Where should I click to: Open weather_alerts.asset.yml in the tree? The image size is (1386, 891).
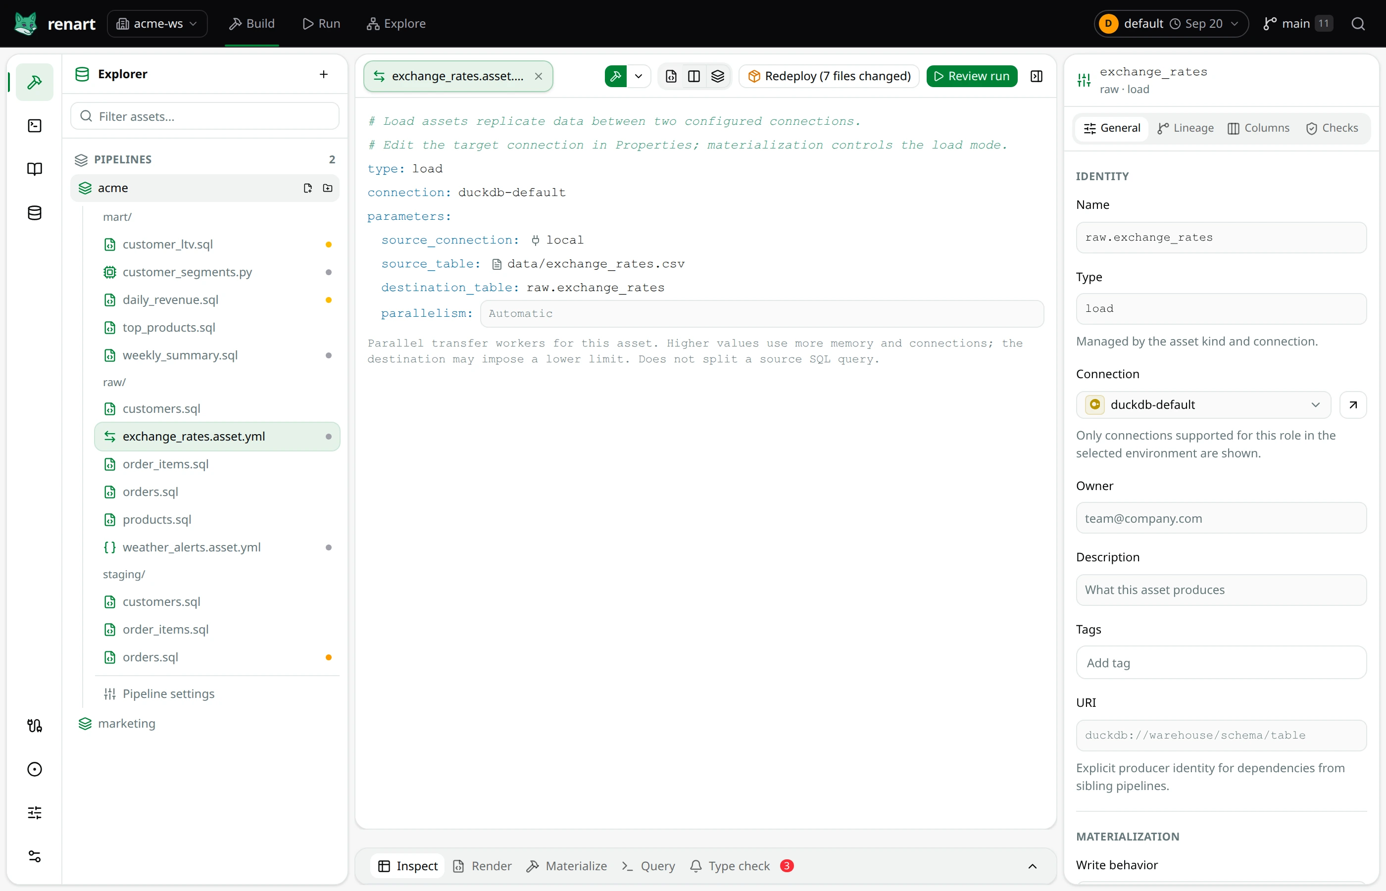(217, 547)
